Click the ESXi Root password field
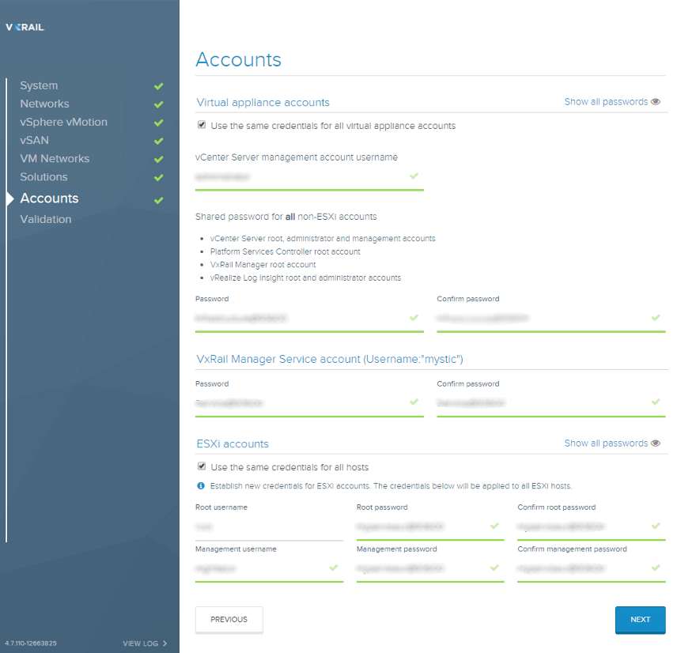Image resolution: width=696 pixels, height=653 pixels. (422, 526)
